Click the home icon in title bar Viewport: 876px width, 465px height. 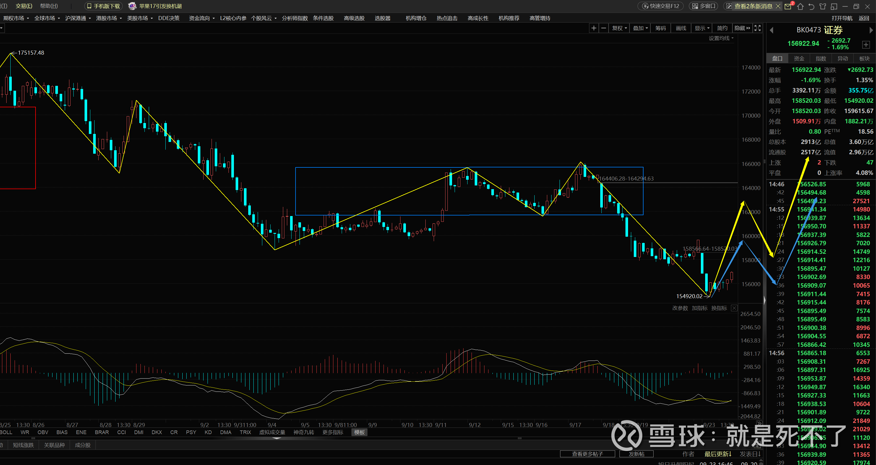tap(800, 7)
